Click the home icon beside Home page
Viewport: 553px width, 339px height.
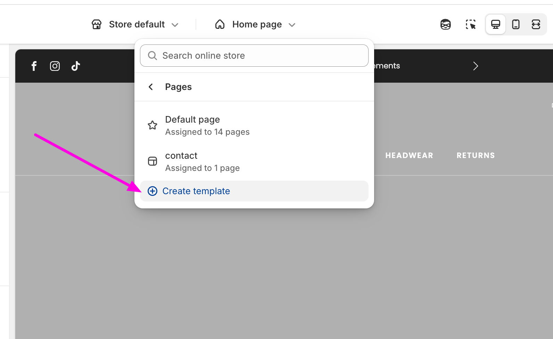pos(220,24)
